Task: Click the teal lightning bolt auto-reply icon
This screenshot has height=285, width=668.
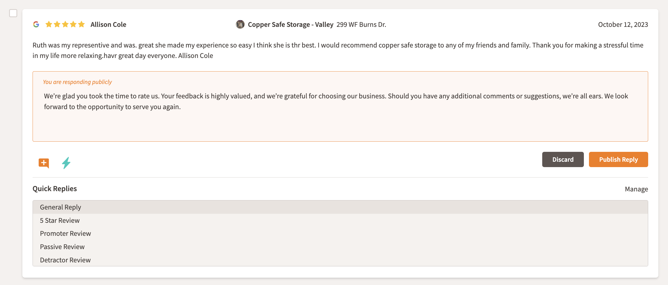Action: [x=66, y=163]
